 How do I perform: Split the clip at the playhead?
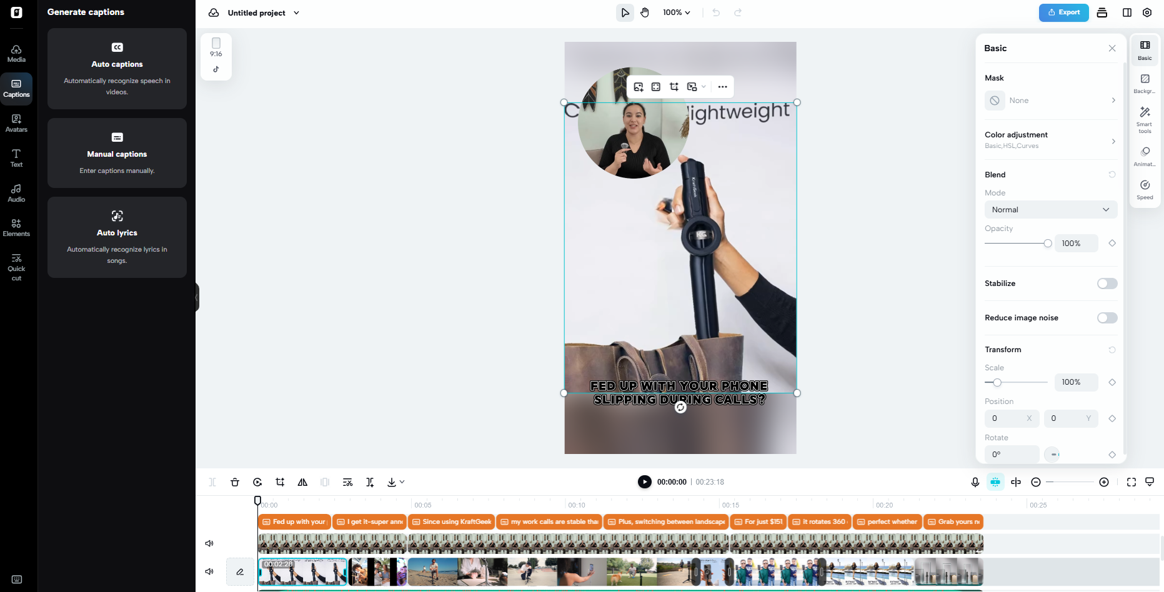[212, 482]
